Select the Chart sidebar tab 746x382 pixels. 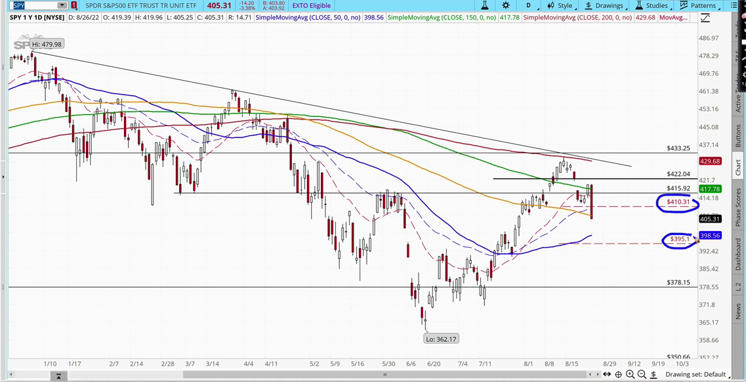point(738,167)
